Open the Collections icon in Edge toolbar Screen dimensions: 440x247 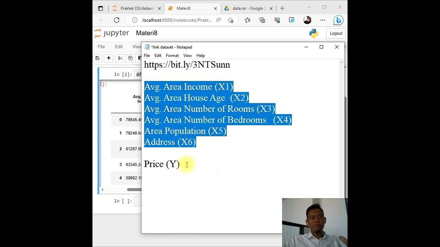coord(262,20)
